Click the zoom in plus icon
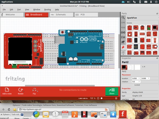 pos(116,98)
